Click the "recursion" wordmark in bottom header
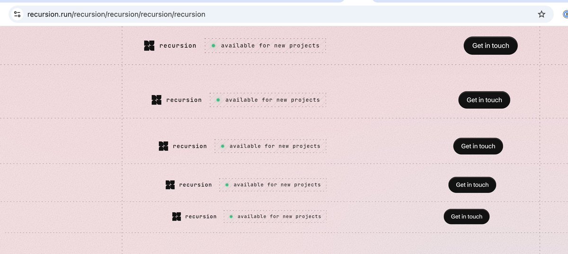 click(201, 217)
